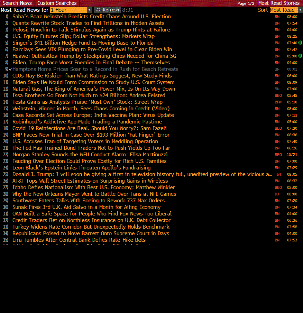Click 00:01 time on Hamptons row
The image size is (303, 313).
292,69
